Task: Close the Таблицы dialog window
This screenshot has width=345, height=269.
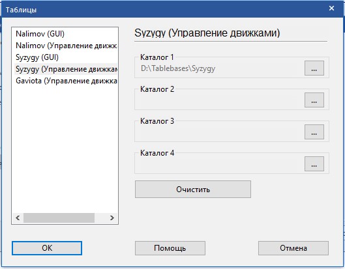Action: click(331, 8)
